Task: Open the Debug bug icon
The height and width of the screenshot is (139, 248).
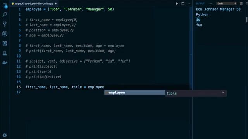Action: (x=5, y=34)
